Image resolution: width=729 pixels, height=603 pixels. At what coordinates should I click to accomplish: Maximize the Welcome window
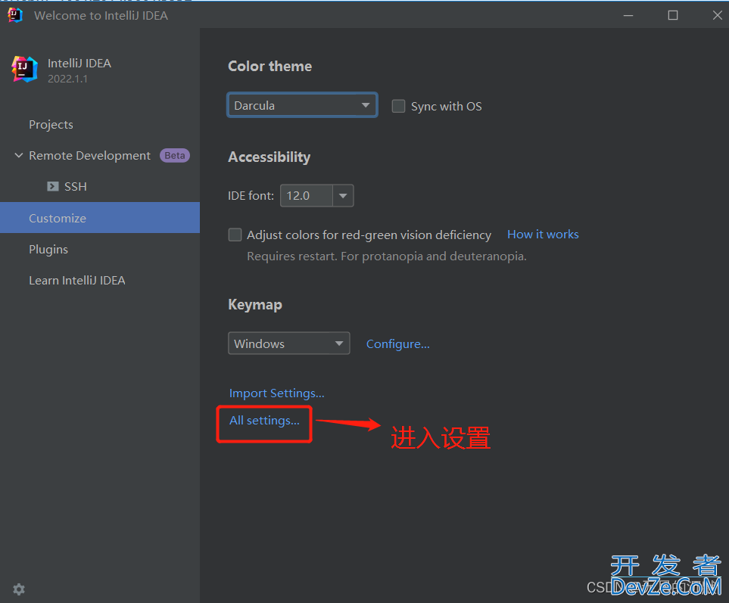(673, 15)
